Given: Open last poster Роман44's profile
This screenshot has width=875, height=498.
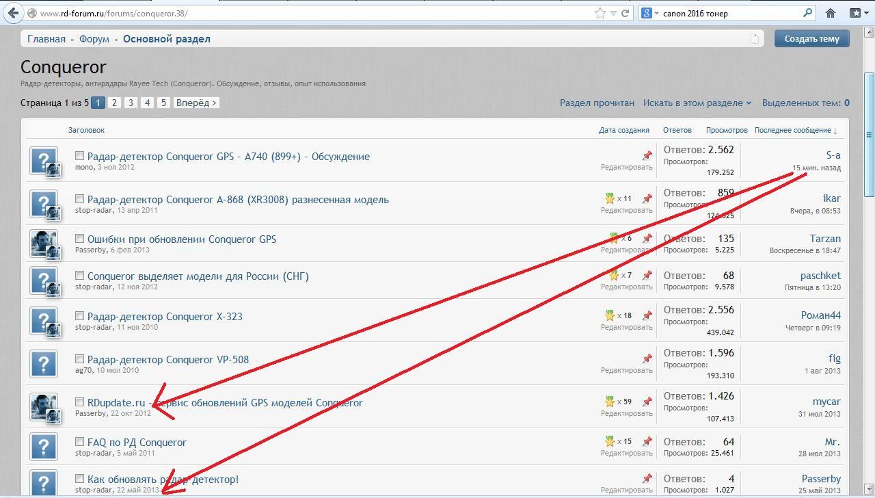Looking at the screenshot, I should 821,315.
